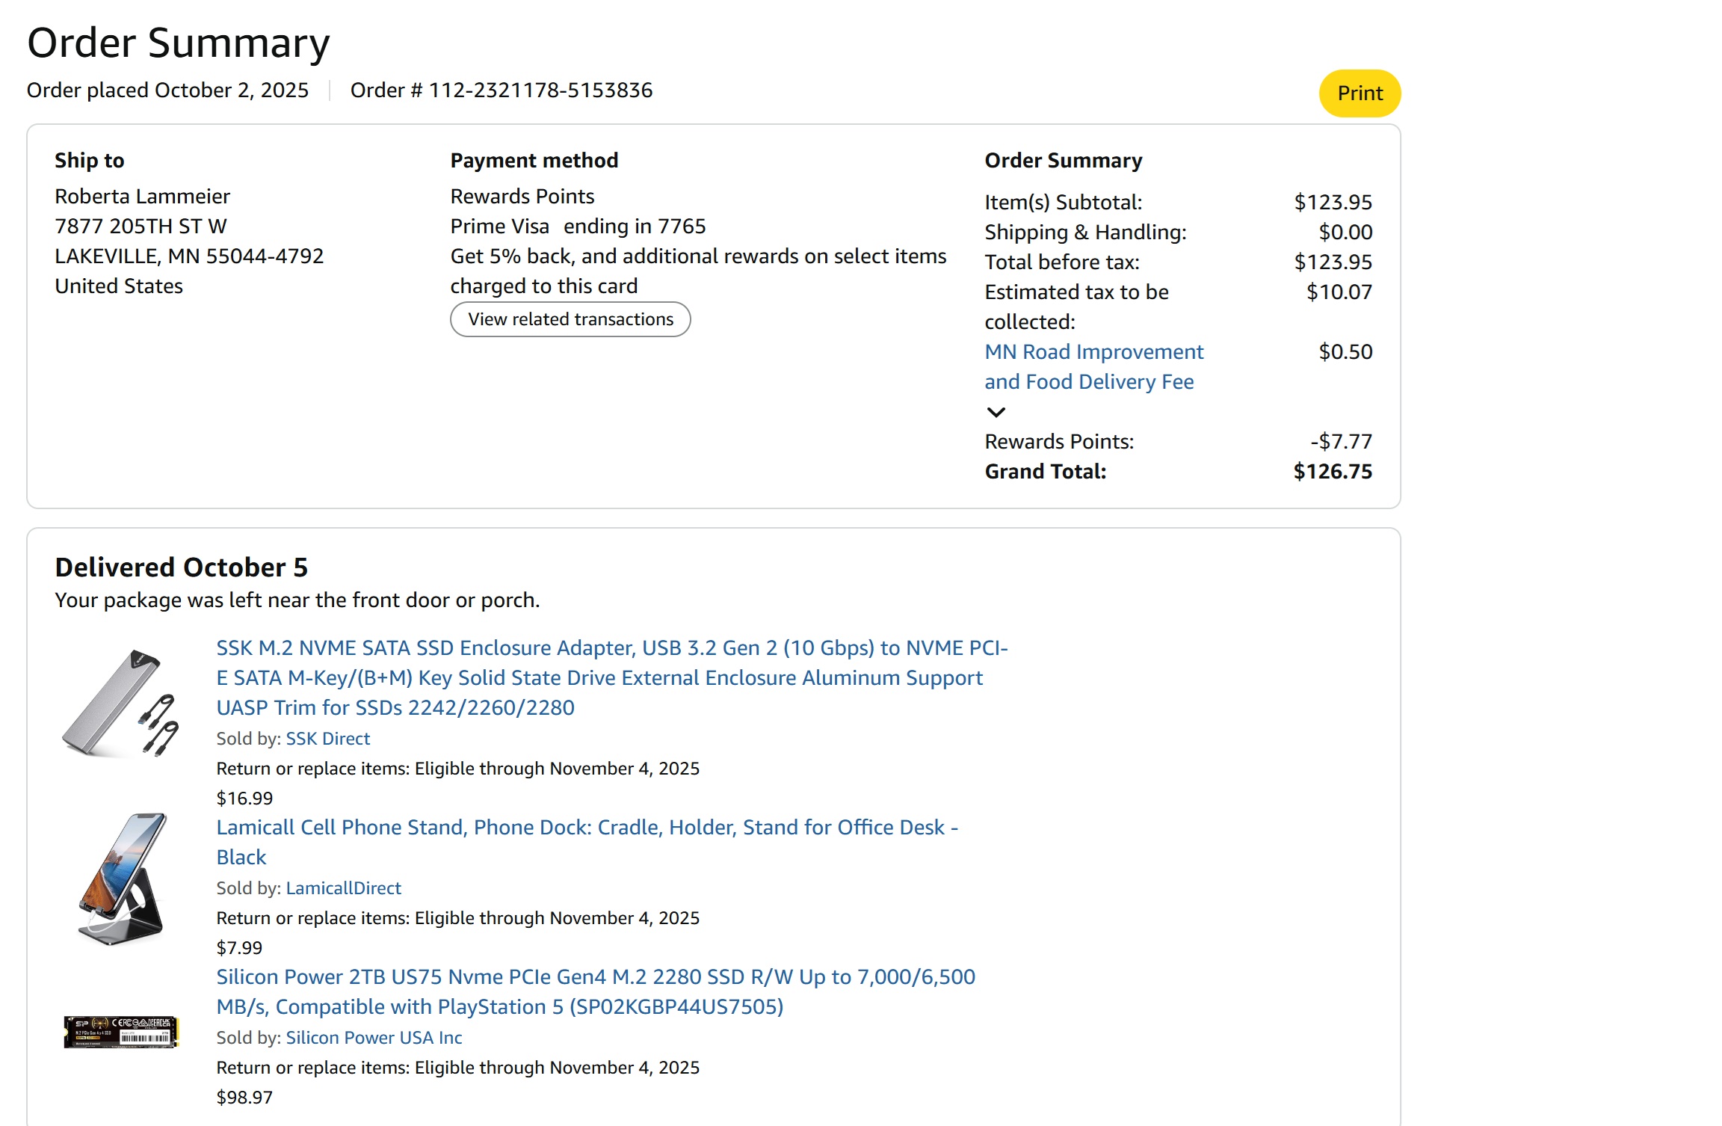Visit the SSK Direct seller page
The image size is (1722, 1126).
pos(327,739)
